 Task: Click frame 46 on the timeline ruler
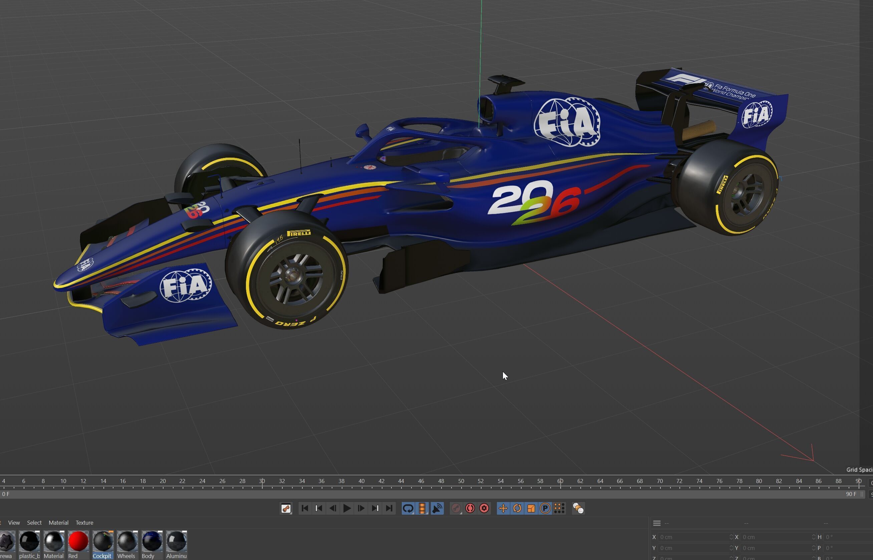421,481
